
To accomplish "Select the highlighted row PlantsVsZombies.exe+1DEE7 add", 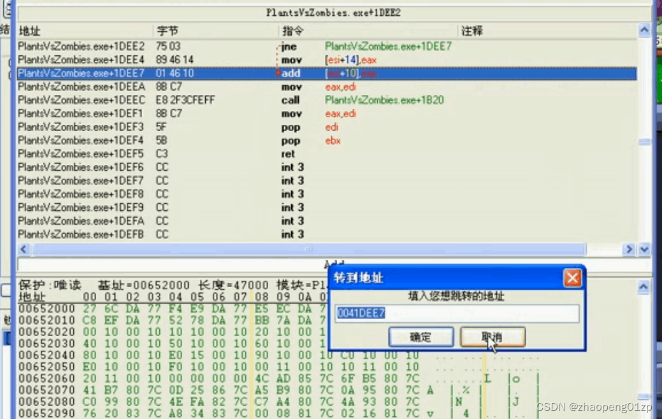I will (x=327, y=73).
